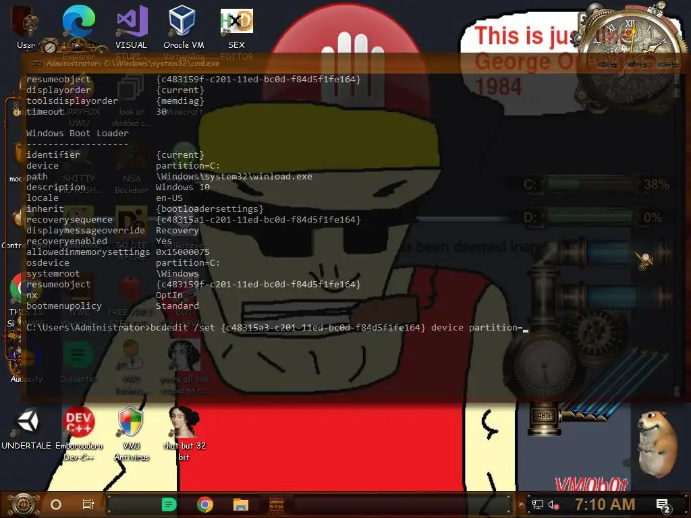Click the D: drive usage bar gadget
Screen dimensions: 691x518
click(590, 217)
